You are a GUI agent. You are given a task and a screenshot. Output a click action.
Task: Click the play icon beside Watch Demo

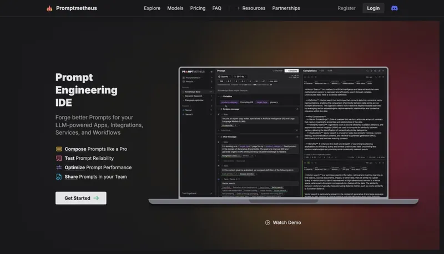(268, 222)
